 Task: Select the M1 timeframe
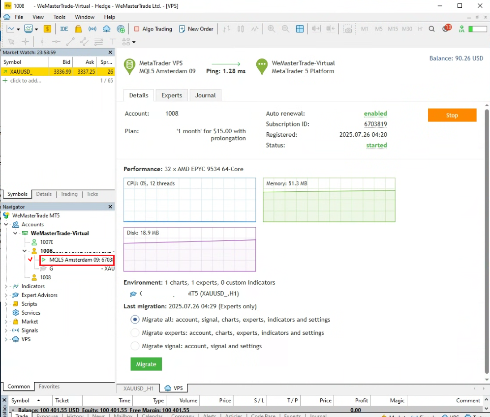click(x=365, y=29)
